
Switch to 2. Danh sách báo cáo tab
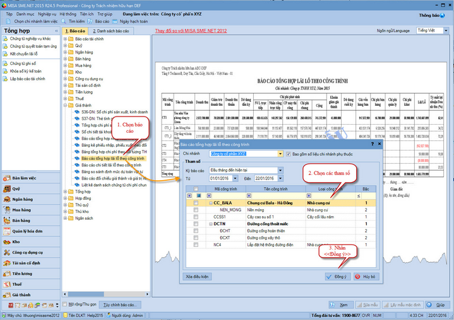pos(111,31)
